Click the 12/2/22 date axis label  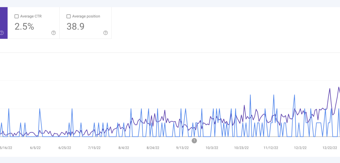coord(300,148)
